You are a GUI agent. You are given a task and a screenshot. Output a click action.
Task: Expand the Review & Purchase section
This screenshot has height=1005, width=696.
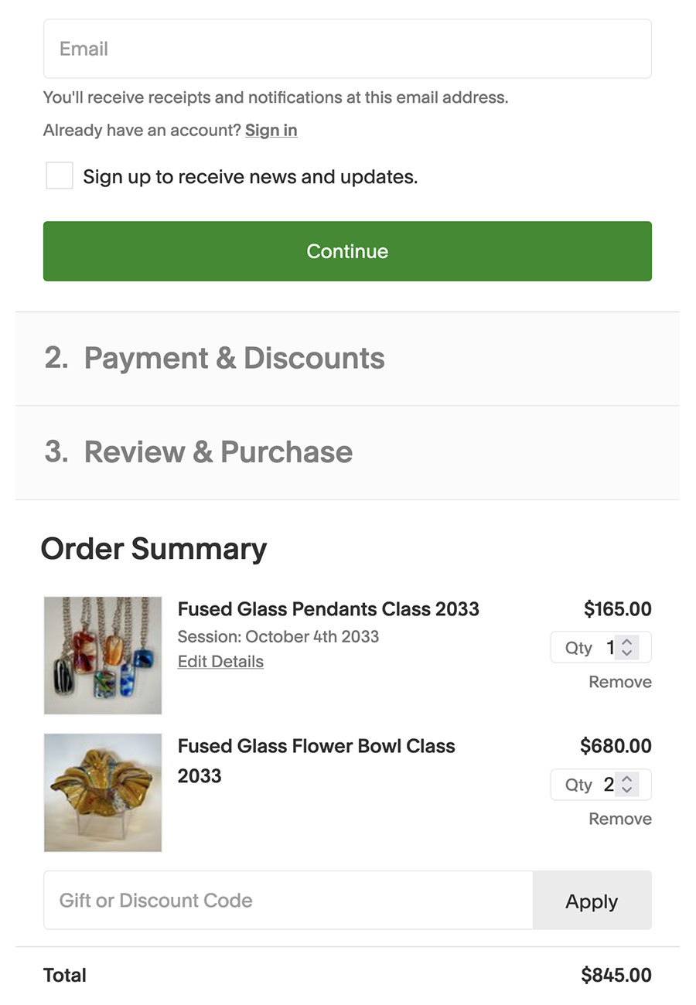(x=347, y=452)
